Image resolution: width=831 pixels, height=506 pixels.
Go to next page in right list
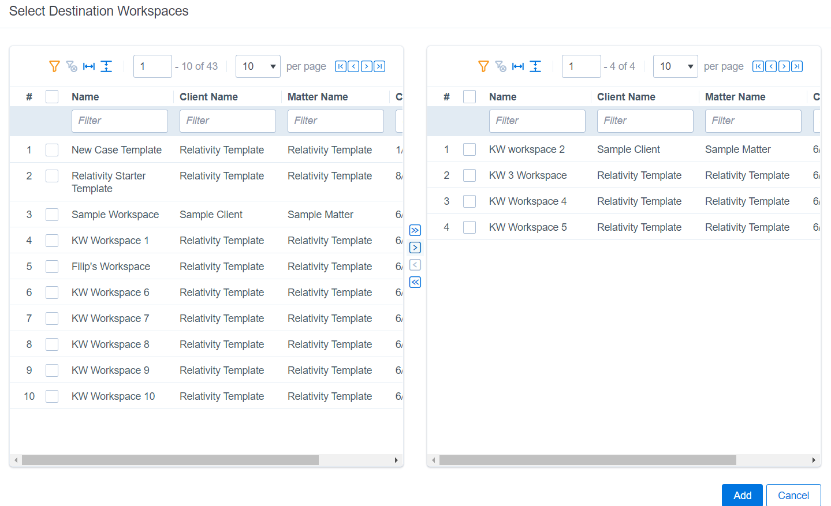(x=784, y=66)
